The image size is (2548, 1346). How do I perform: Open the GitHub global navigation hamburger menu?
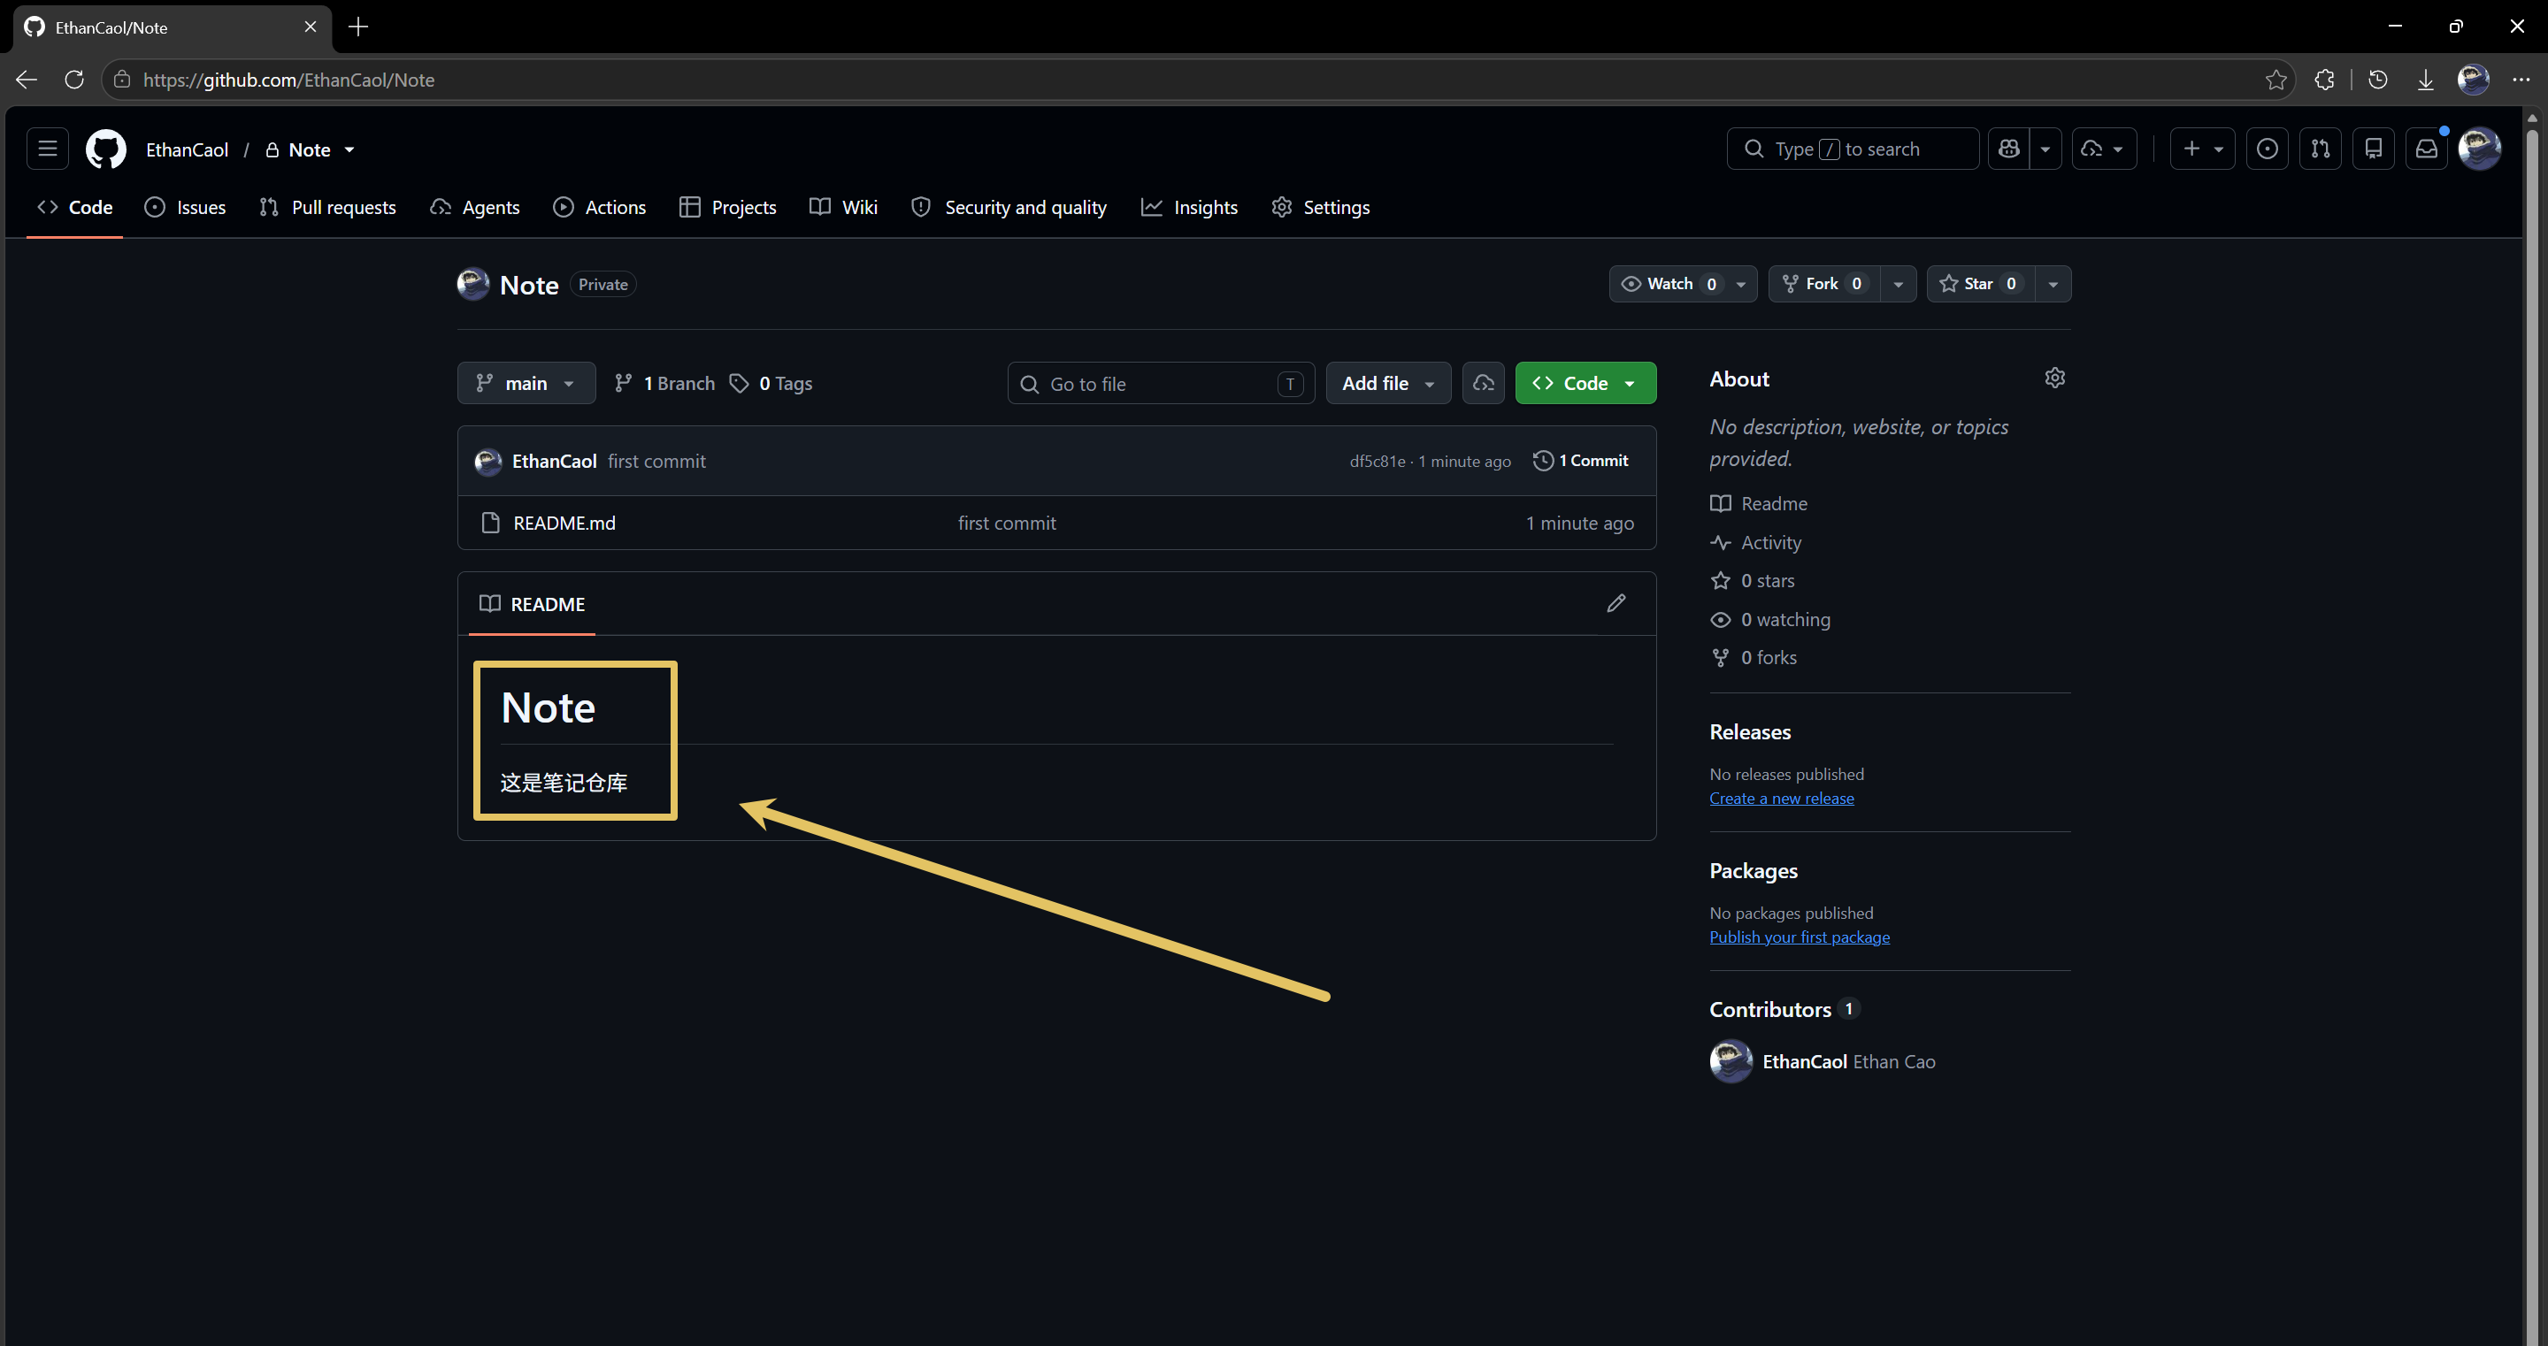48,149
